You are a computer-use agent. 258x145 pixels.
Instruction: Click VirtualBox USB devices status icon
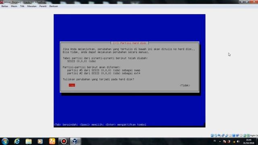[227, 135]
